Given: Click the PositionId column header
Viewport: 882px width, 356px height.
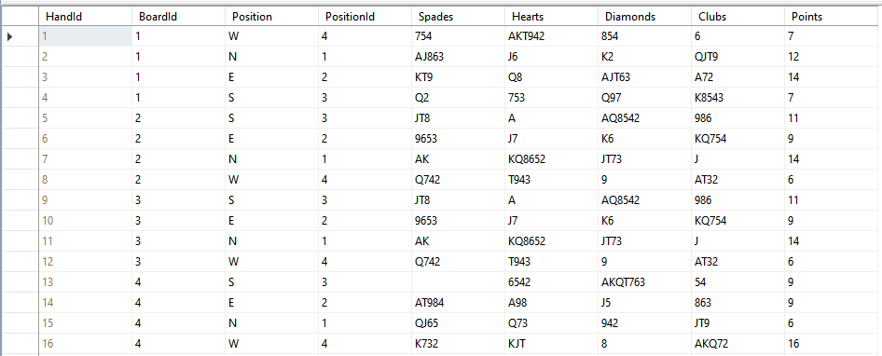Looking at the screenshot, I should click(x=365, y=17).
